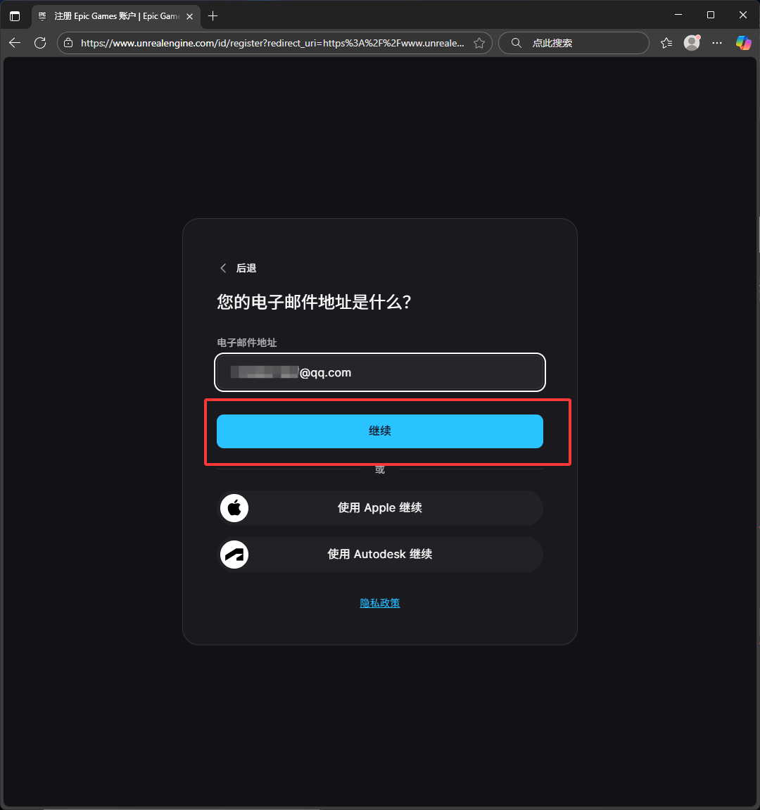Click the back arrow next to 后退
Screen dimensions: 760x810
223,268
